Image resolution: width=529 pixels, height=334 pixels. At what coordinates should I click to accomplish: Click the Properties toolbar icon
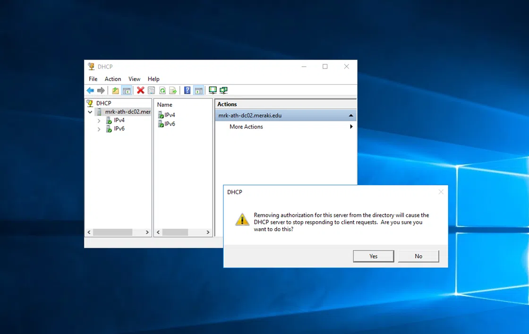(x=151, y=90)
